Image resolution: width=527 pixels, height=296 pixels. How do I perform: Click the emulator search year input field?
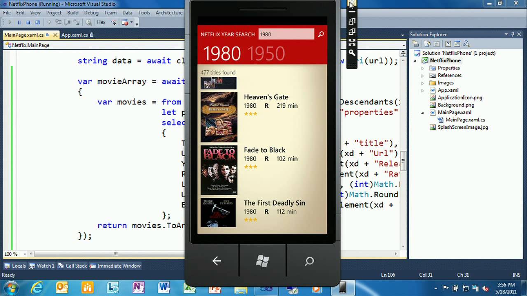(286, 34)
